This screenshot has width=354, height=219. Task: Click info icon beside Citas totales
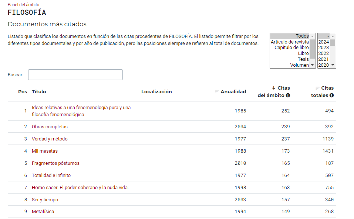click(x=331, y=95)
